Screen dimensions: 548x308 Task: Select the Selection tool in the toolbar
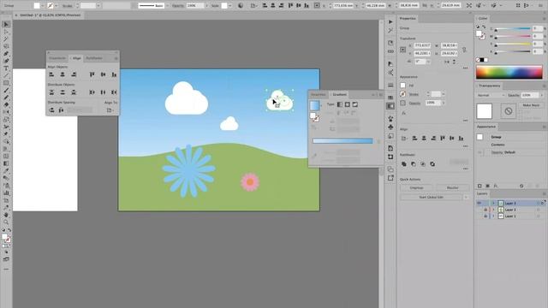6,25
